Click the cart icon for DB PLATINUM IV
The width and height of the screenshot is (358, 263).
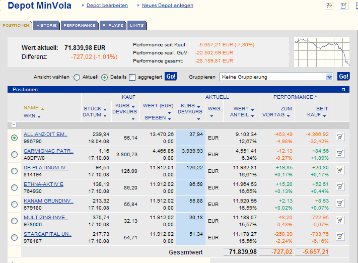tap(340, 170)
